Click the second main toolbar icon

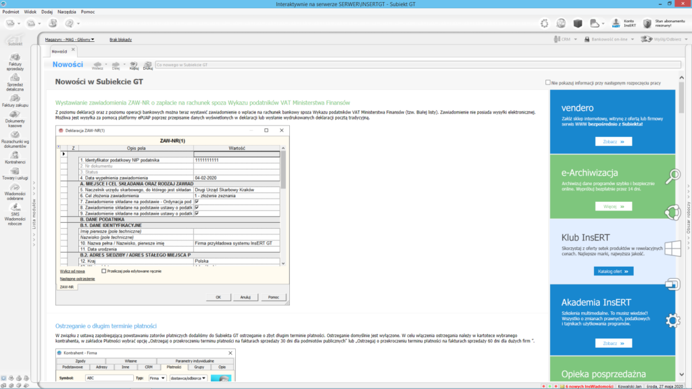click(x=31, y=24)
